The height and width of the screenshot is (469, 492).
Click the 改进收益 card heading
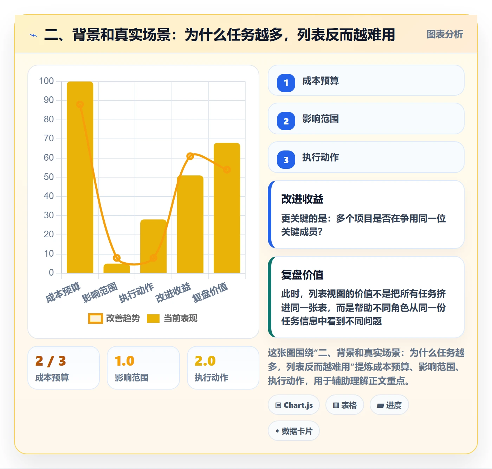302,199
